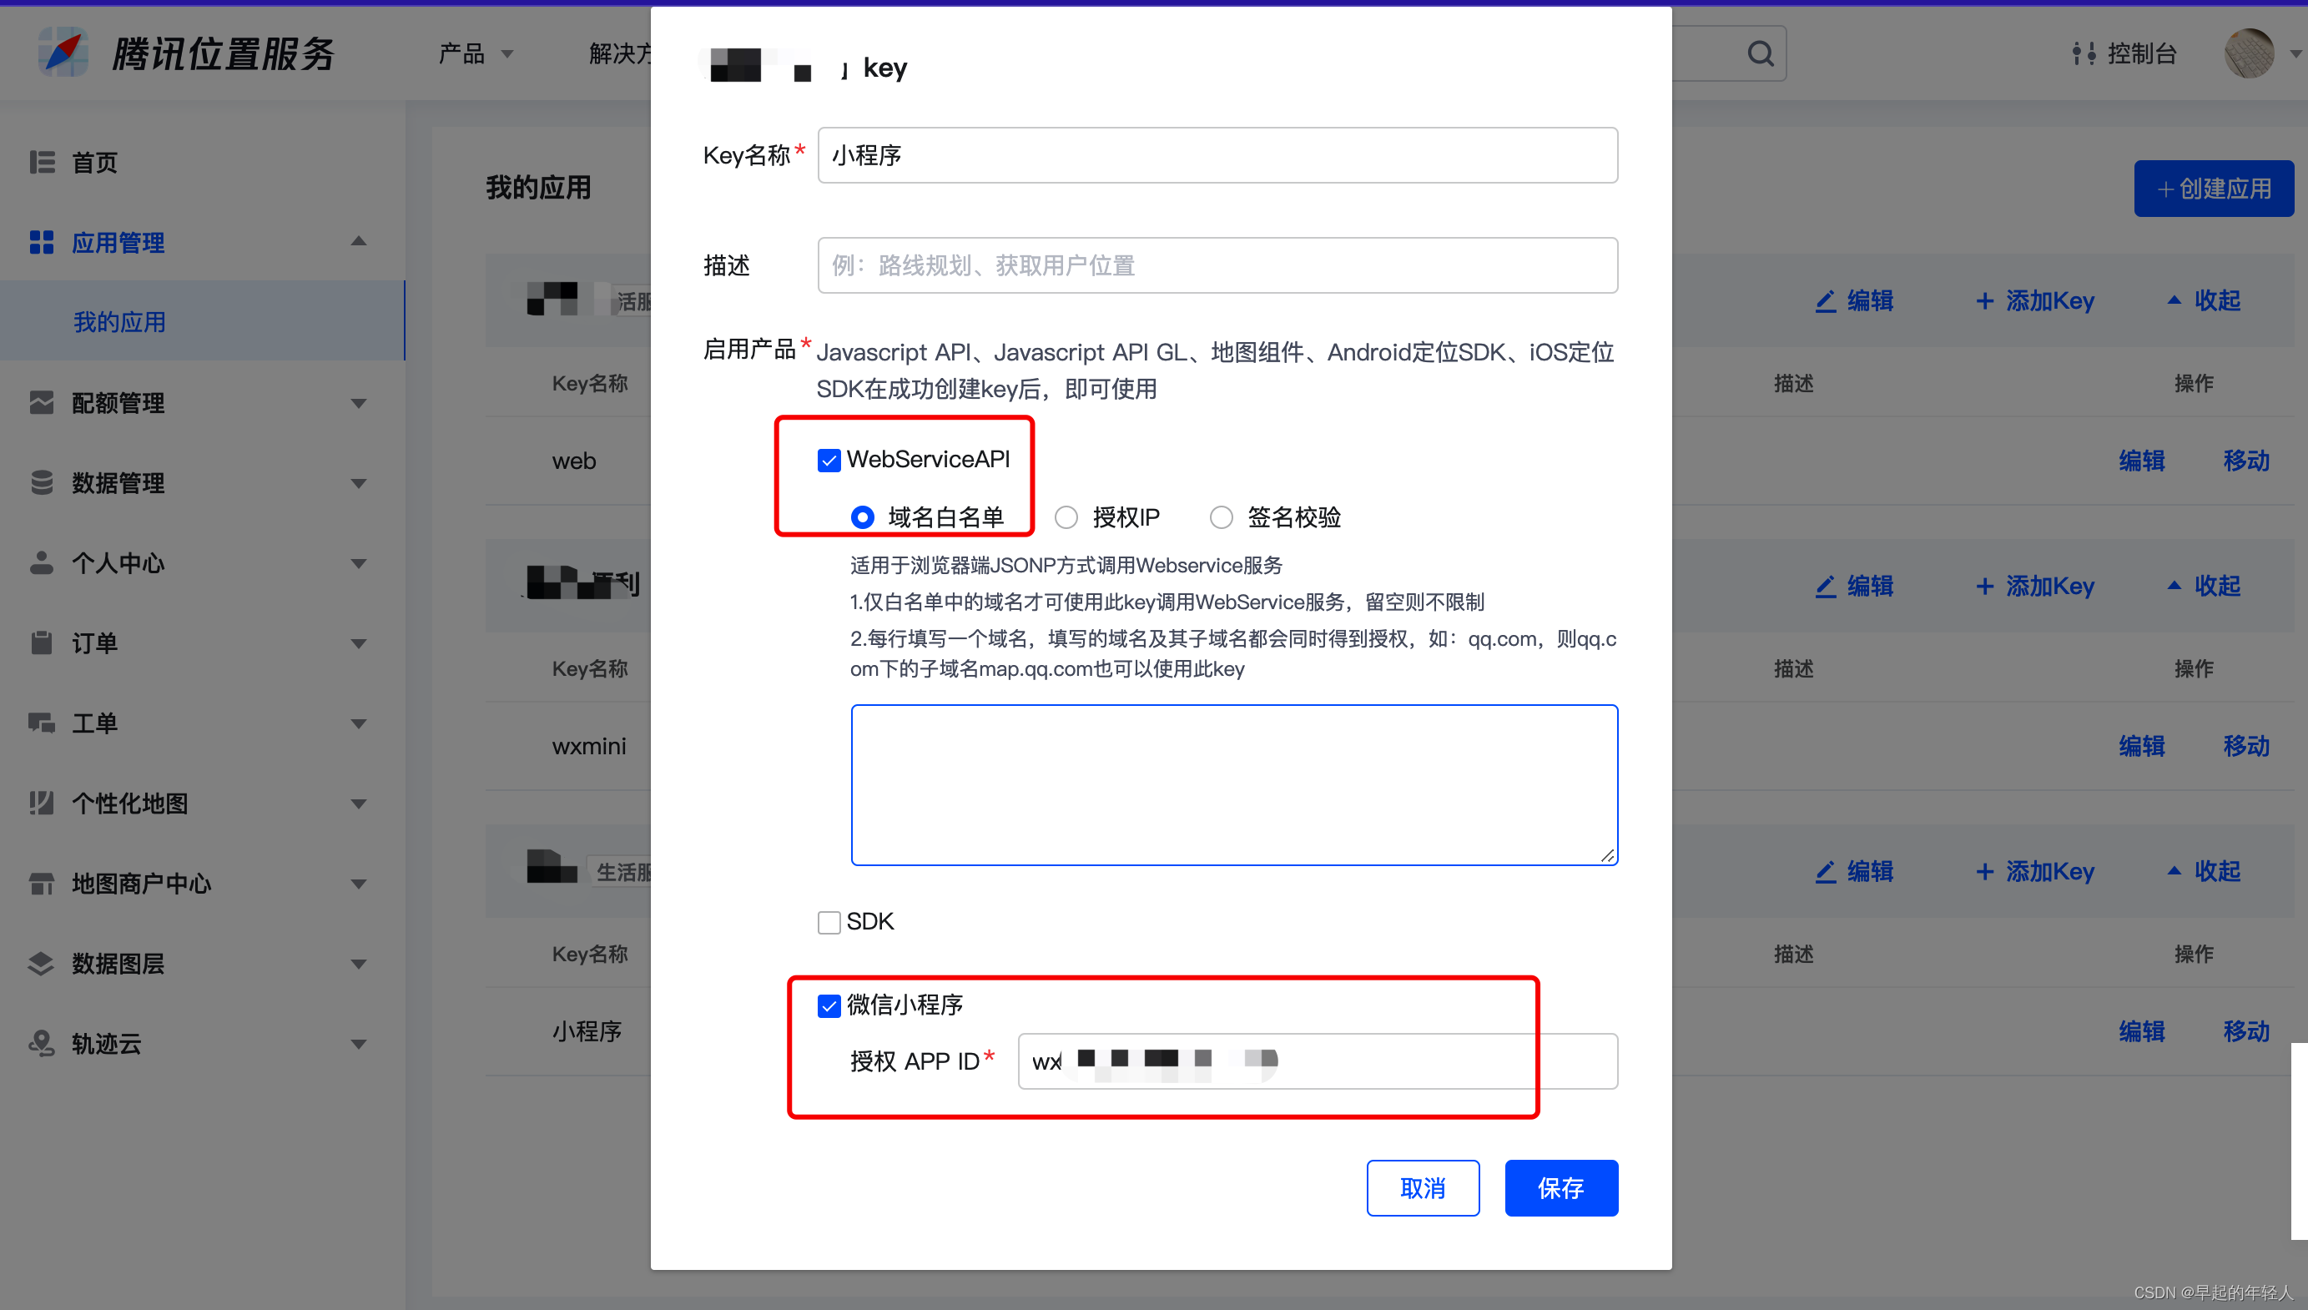This screenshot has height=1310, width=2308.
Task: Expand the 个人中心 menu arrow
Action: pos(358,563)
